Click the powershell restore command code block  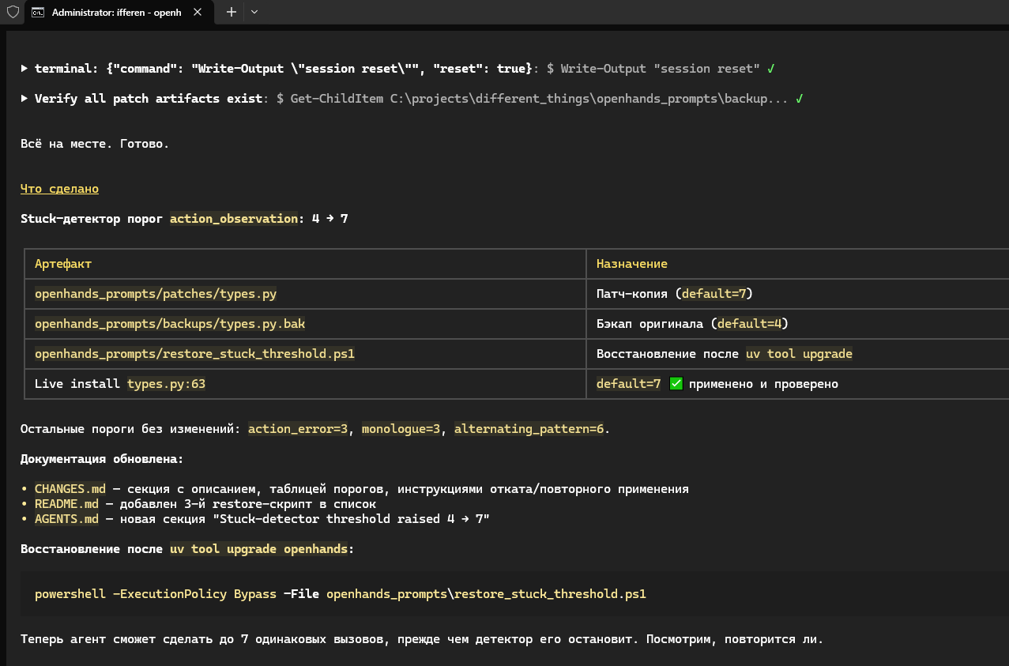[514, 593]
